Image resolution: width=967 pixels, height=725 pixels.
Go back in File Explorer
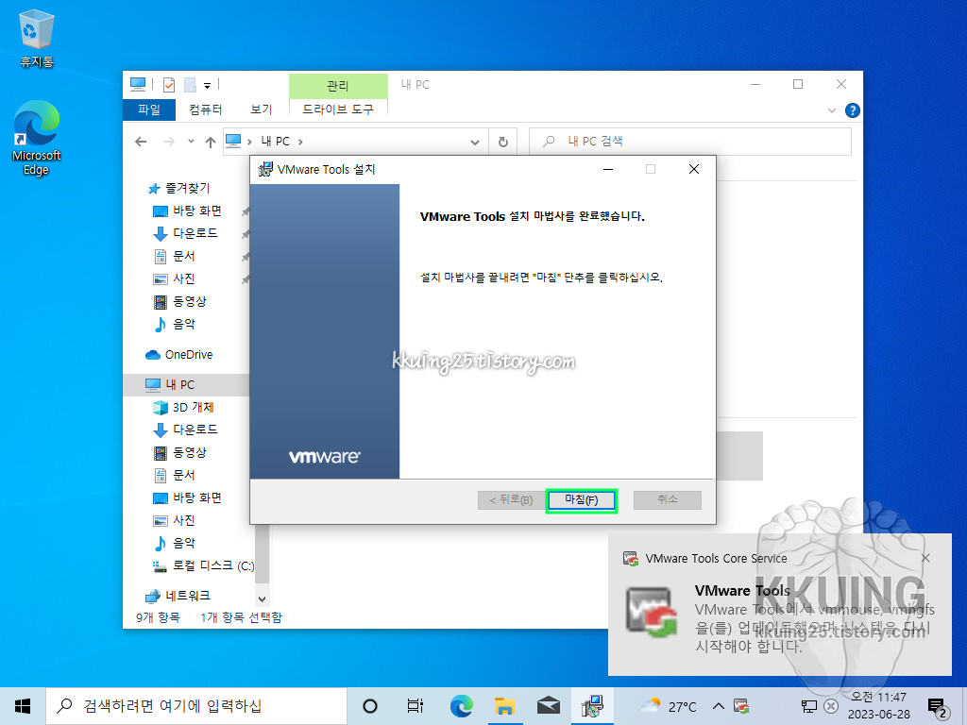pos(141,142)
